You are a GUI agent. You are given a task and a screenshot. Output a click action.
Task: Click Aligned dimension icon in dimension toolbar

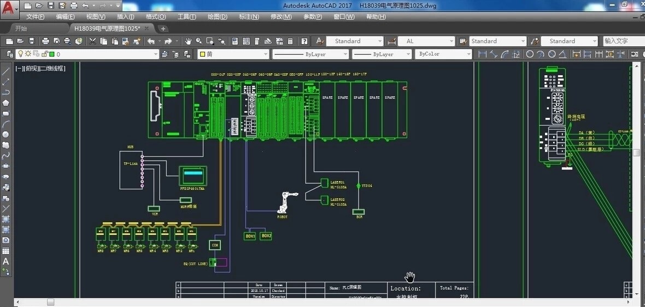(494, 54)
